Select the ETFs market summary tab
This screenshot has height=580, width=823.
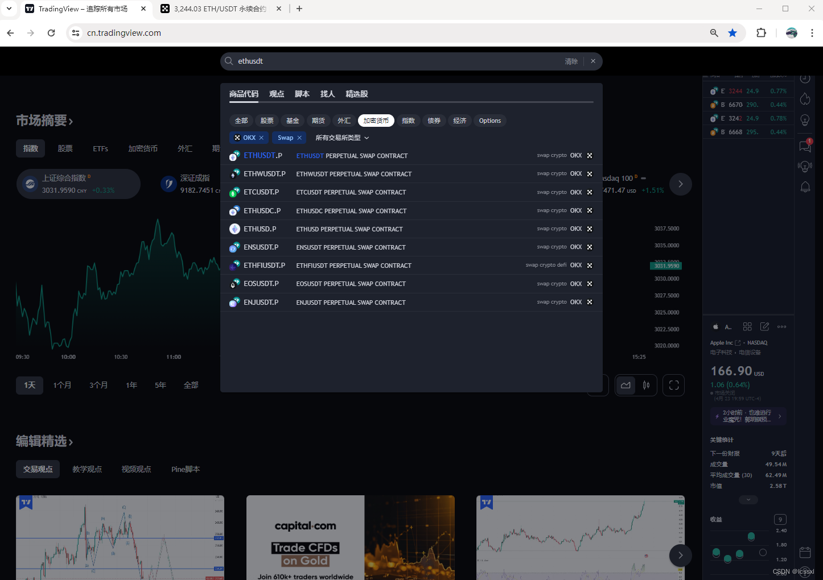pyautogui.click(x=101, y=148)
